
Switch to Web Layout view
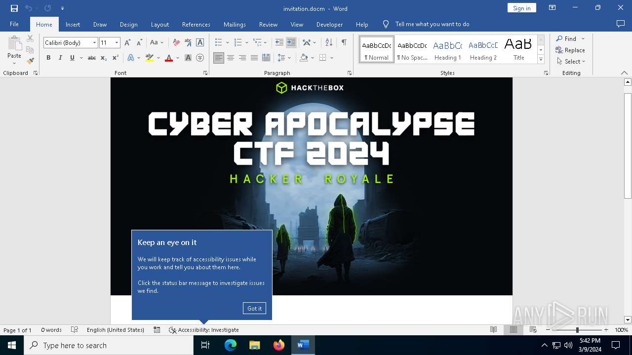(533, 330)
